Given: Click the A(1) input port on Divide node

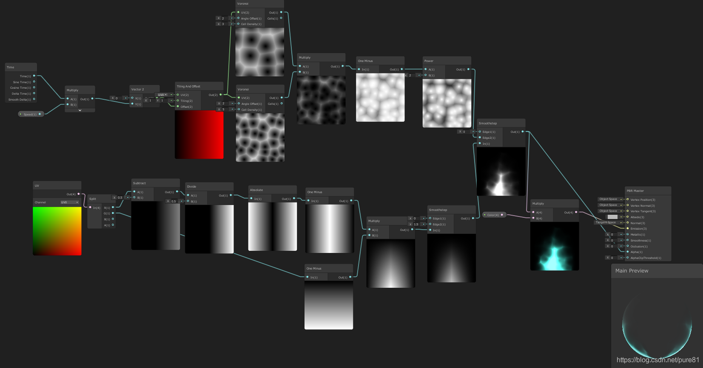Looking at the screenshot, I should click(x=188, y=195).
